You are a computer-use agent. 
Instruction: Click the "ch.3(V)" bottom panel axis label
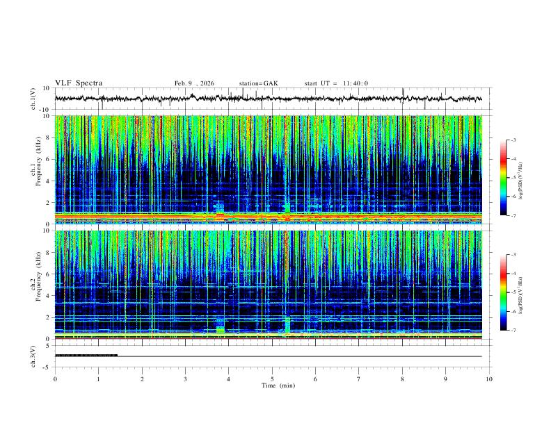coord(33,357)
